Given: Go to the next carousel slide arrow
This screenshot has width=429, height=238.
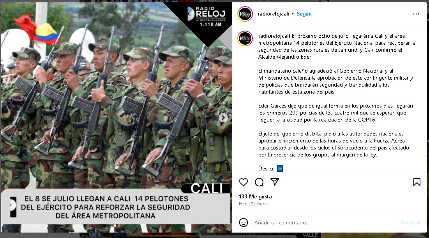Looking at the screenshot, I should click(x=223, y=118).
